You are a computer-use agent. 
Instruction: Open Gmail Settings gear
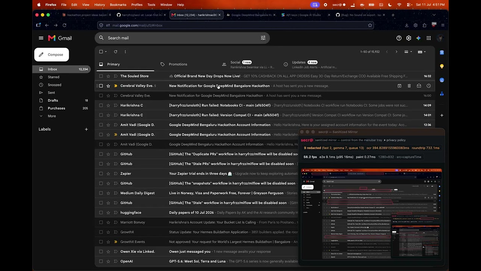coord(409,38)
